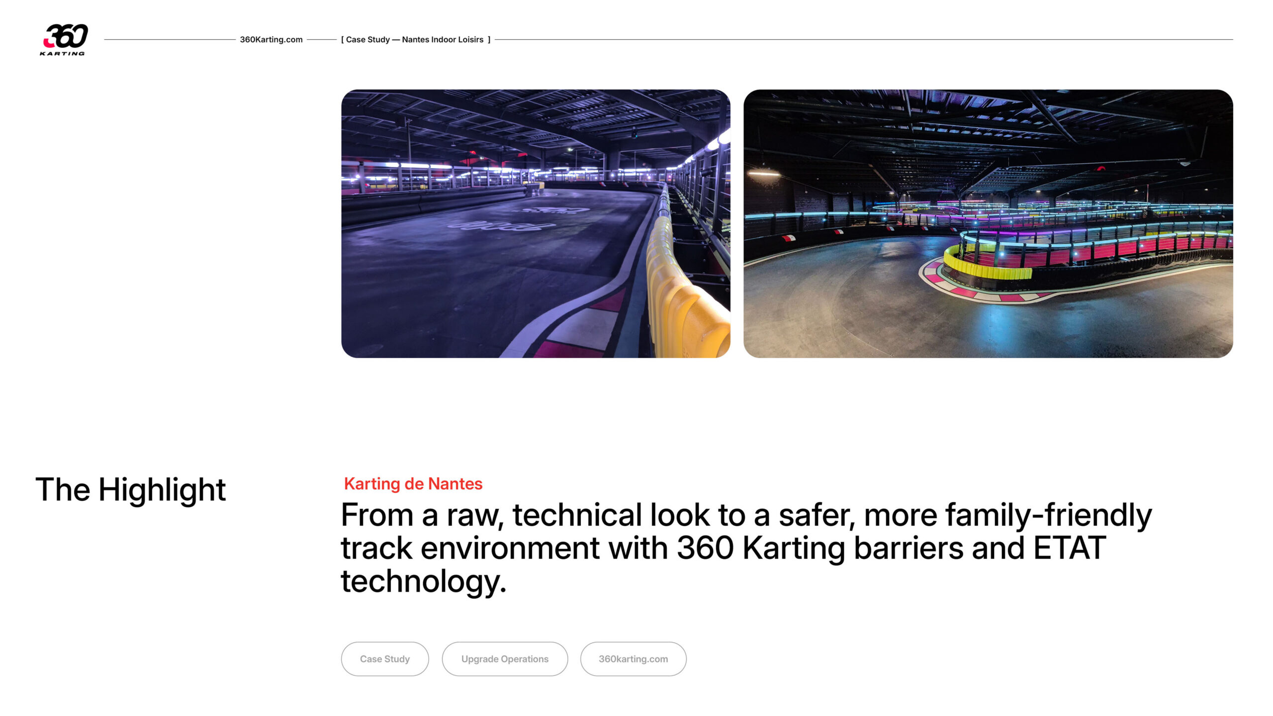The image size is (1273, 716).
Task: Click the Case Study pill button
Action: click(x=385, y=659)
